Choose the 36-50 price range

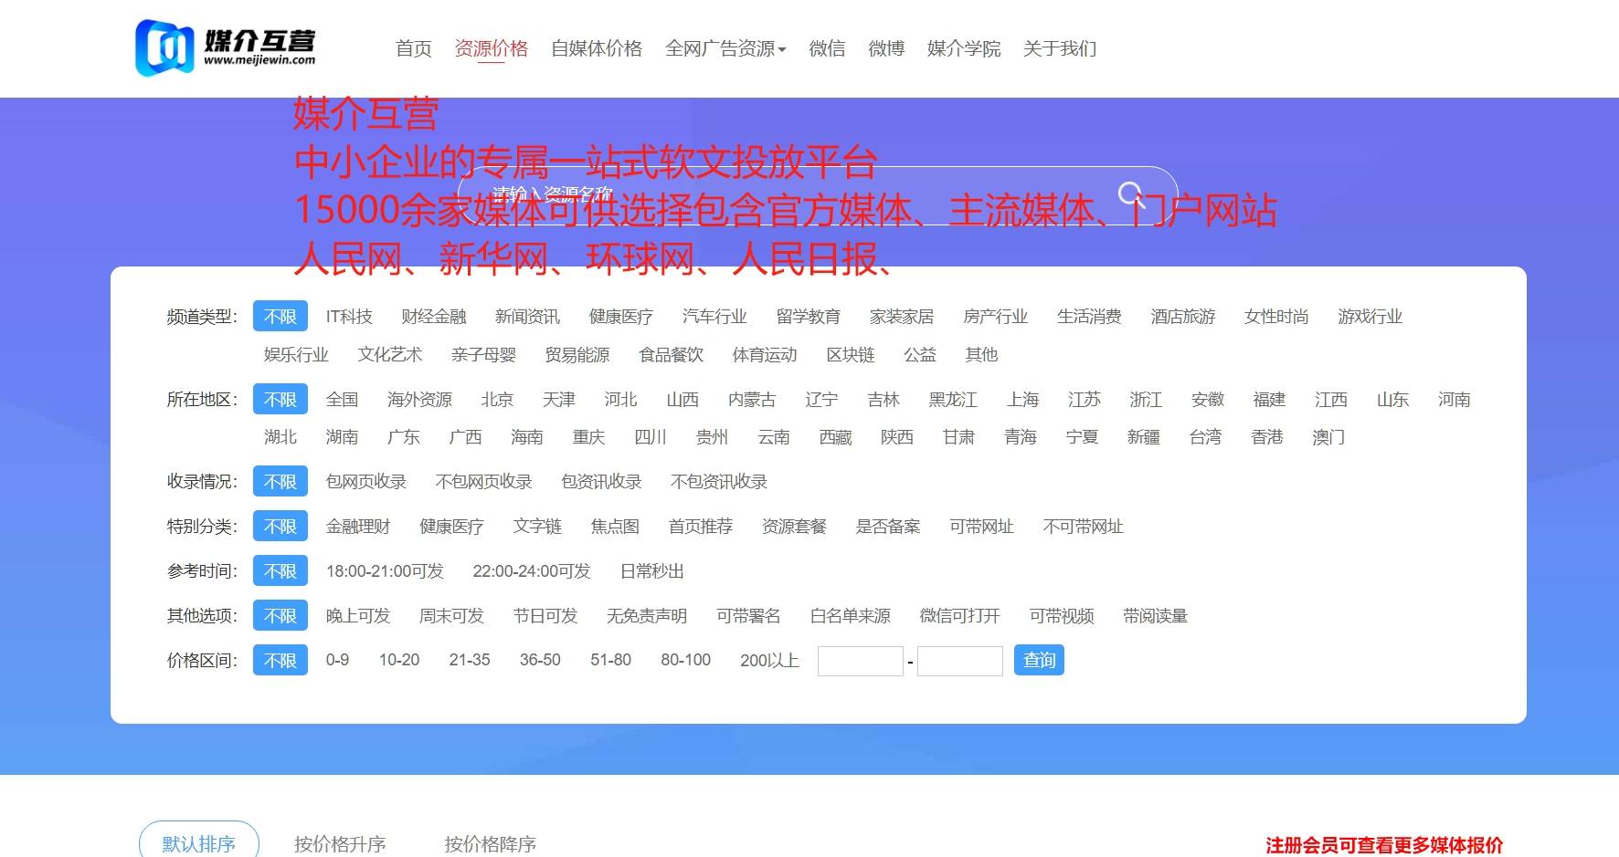[x=540, y=660]
